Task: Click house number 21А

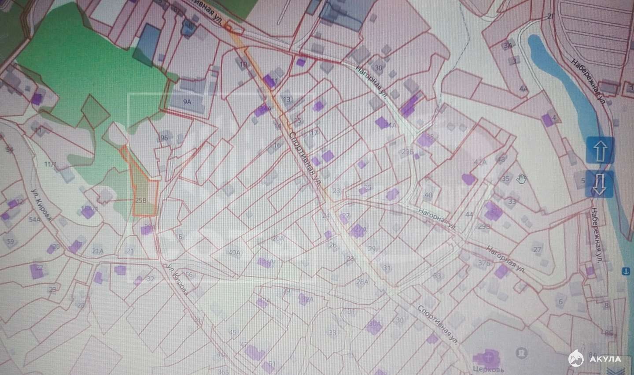Action: (97, 251)
